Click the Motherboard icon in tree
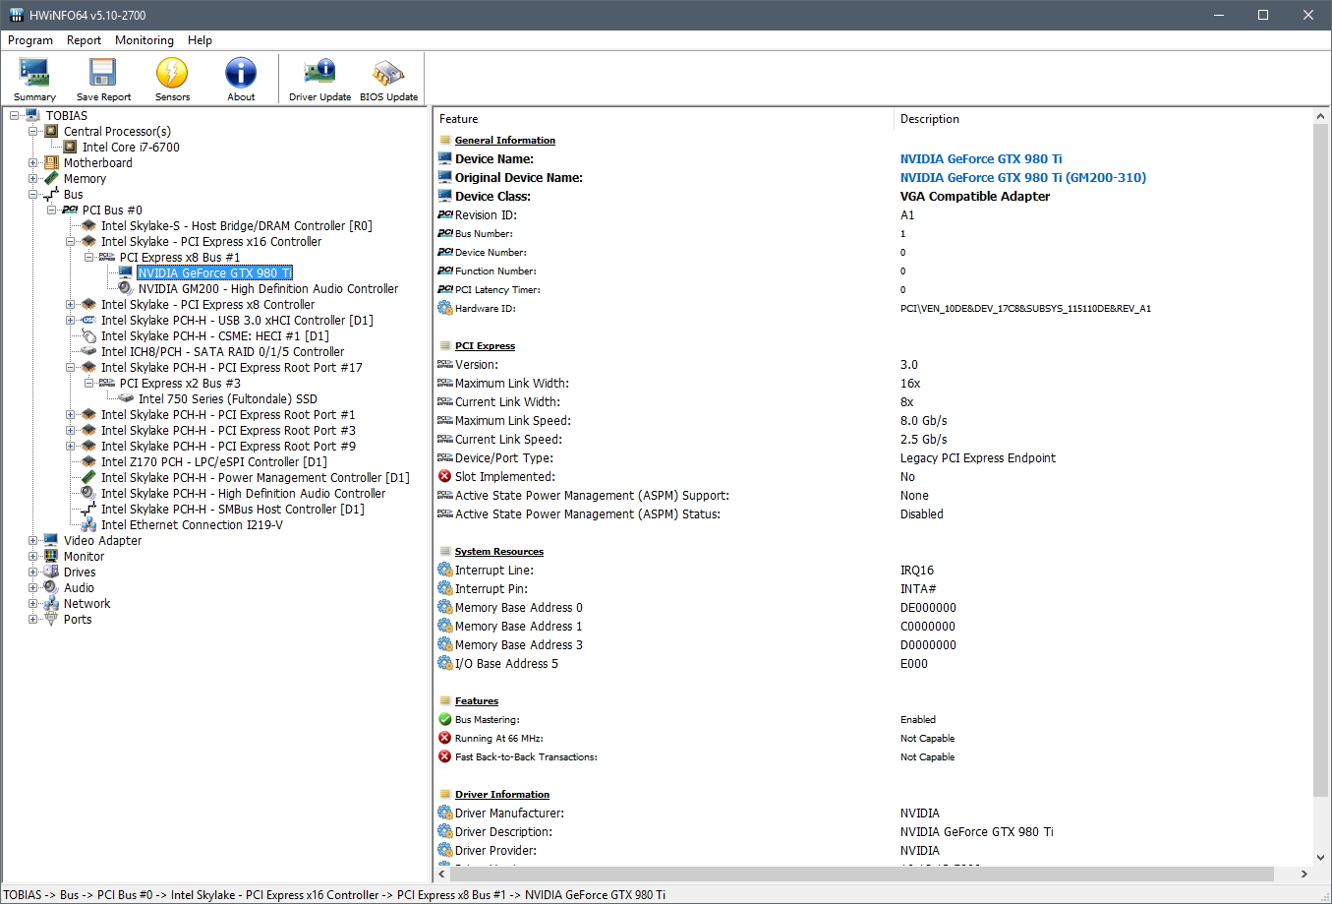The image size is (1332, 904). coord(51,163)
